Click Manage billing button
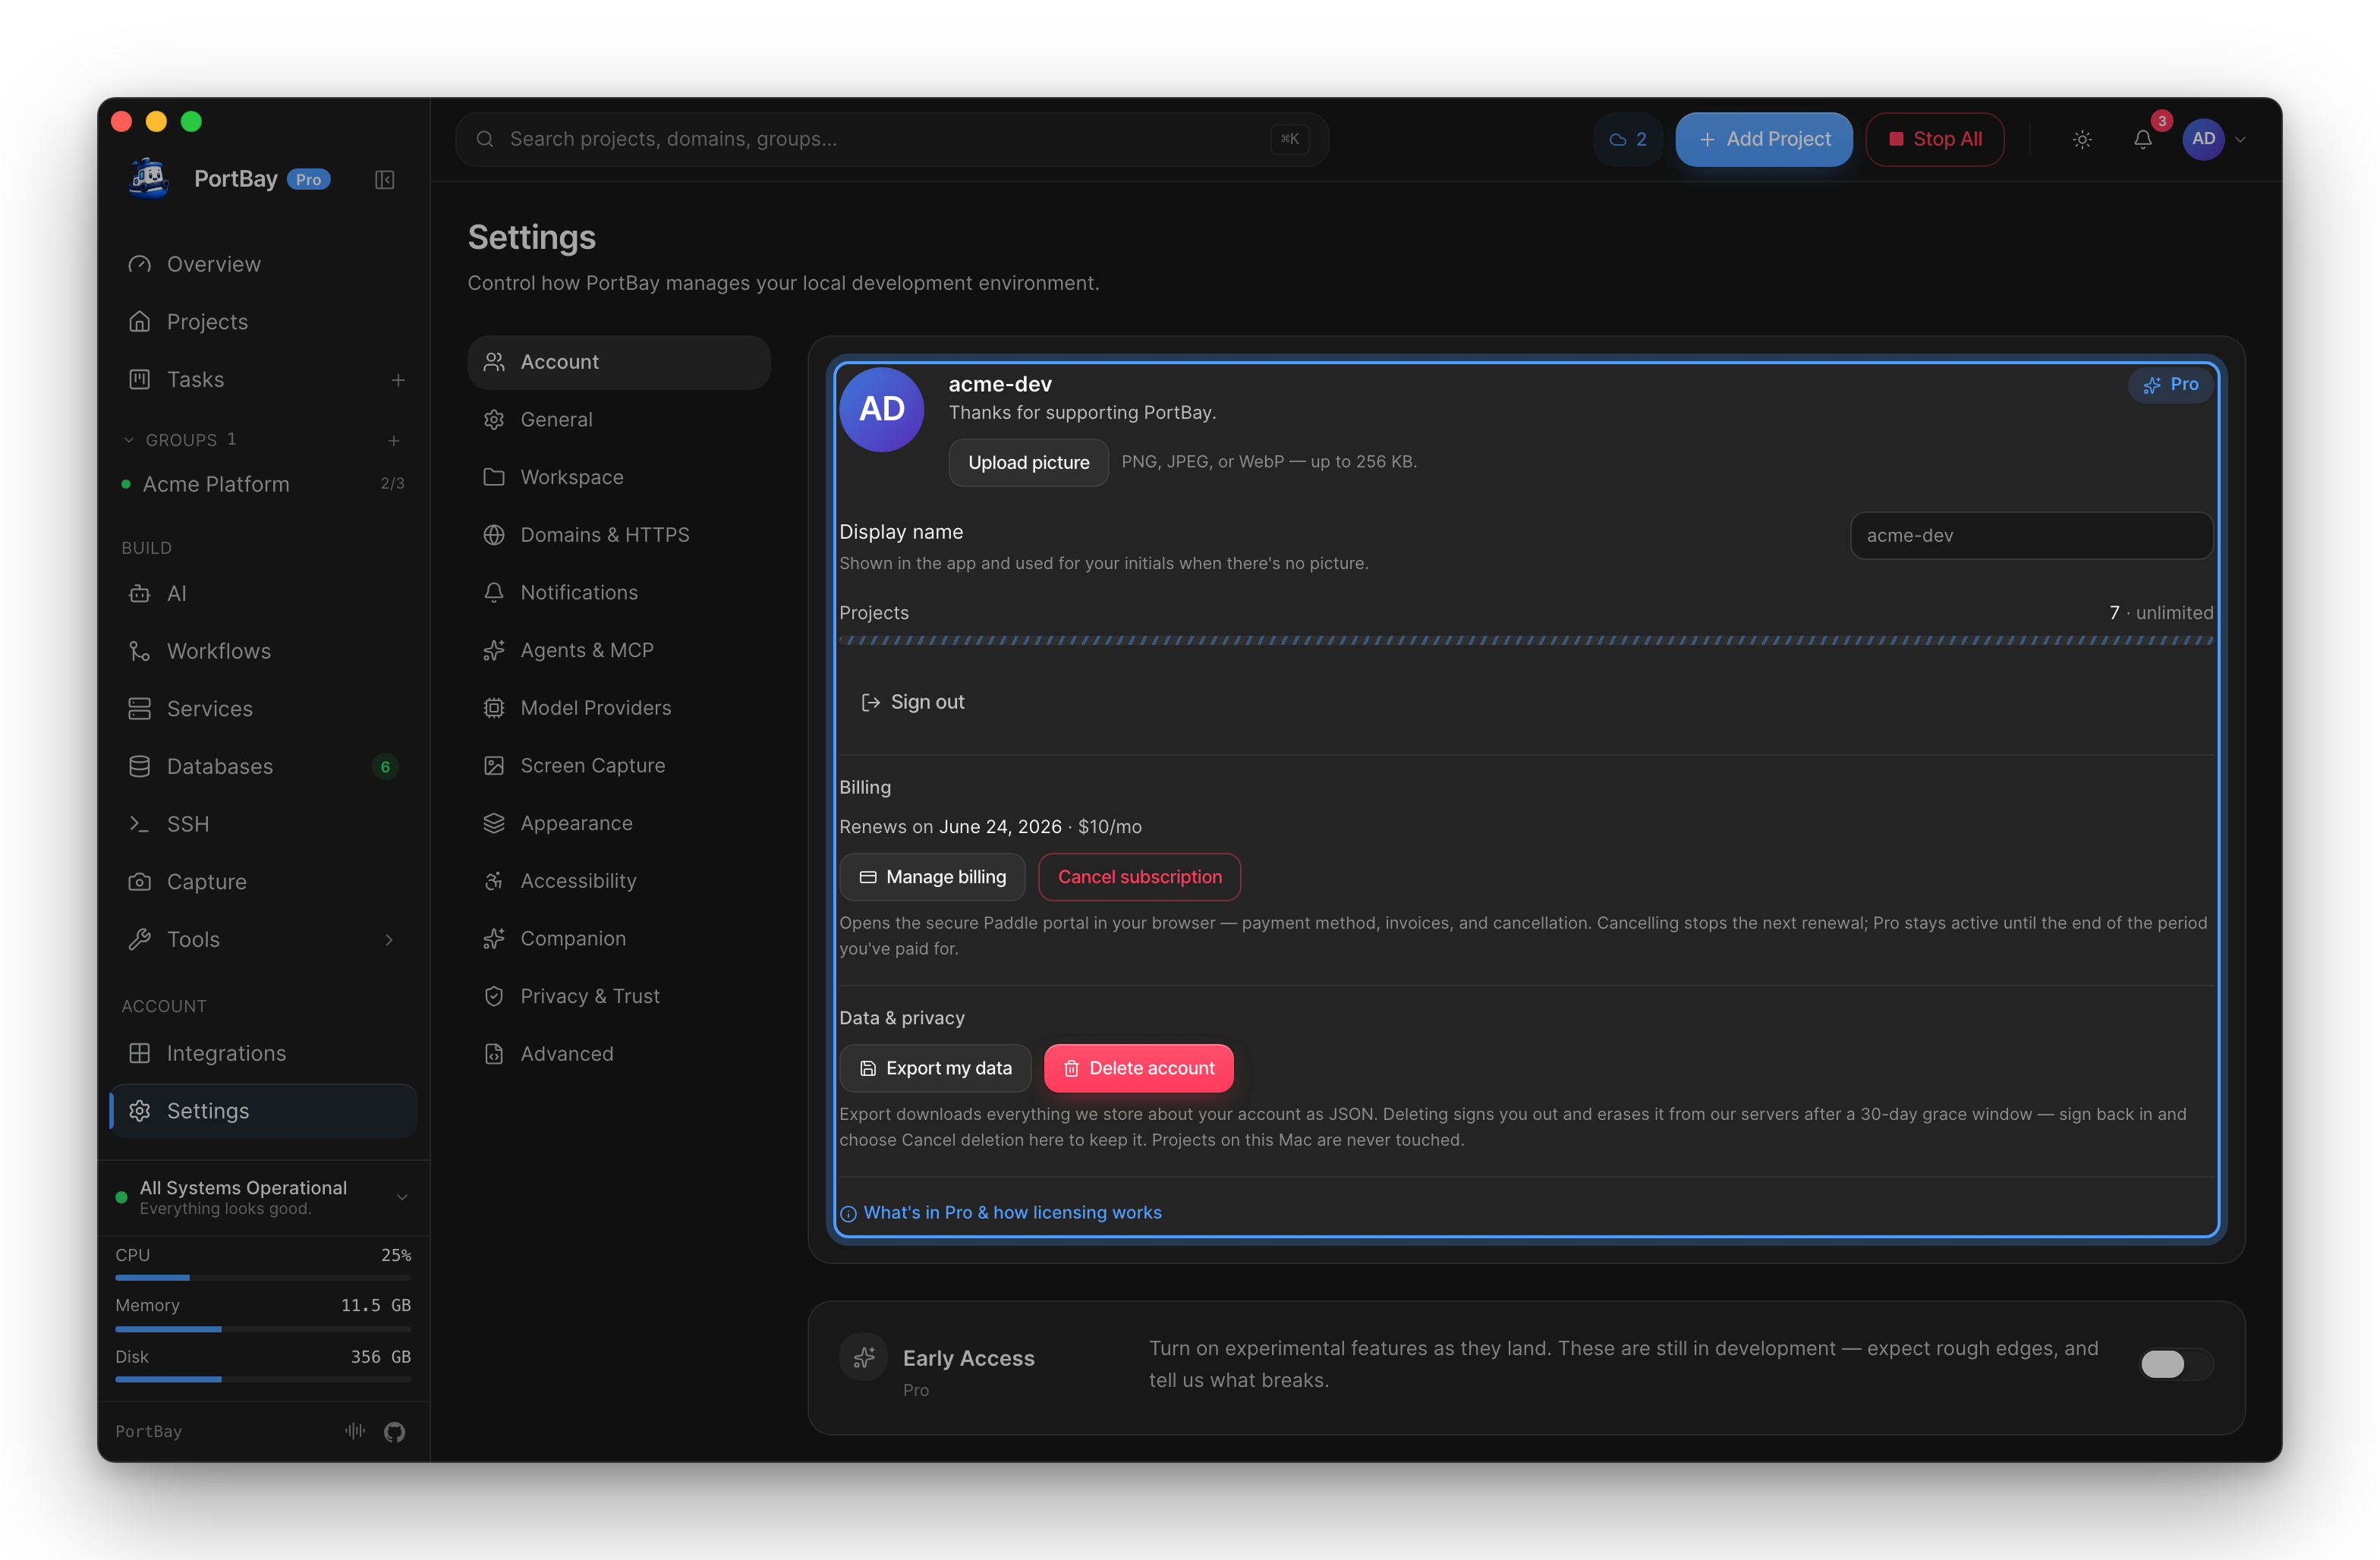The image size is (2380, 1560). 932,877
